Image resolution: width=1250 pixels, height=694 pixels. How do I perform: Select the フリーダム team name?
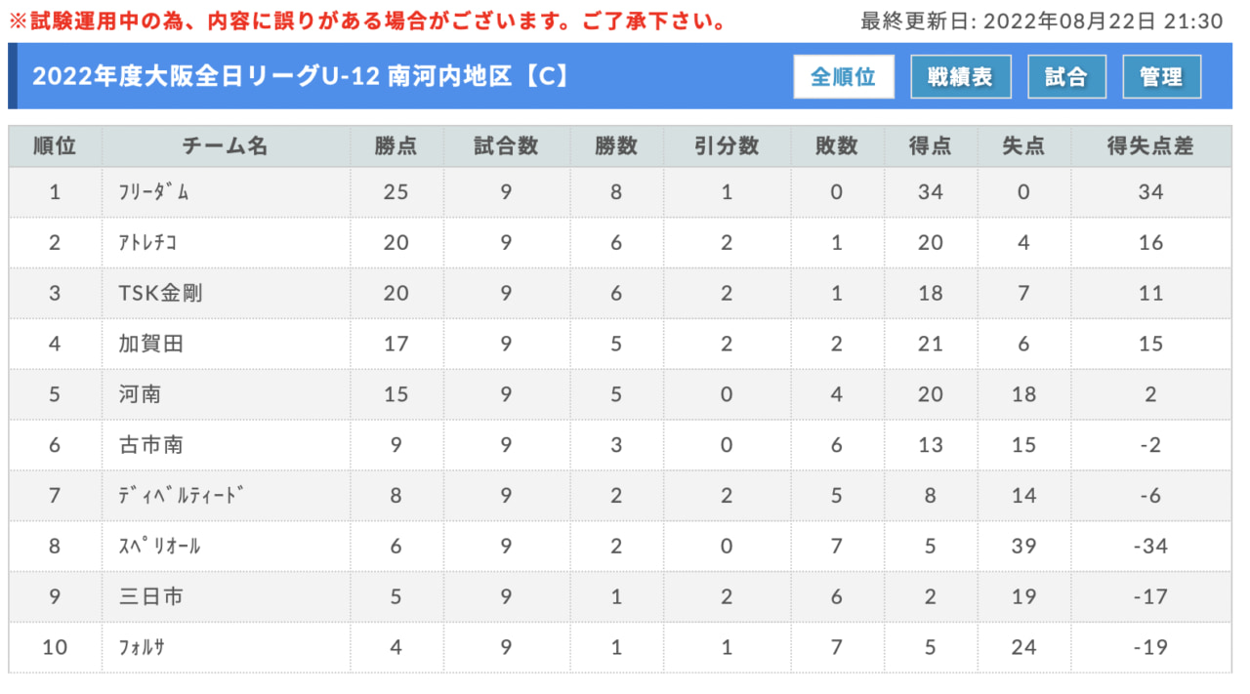153,192
